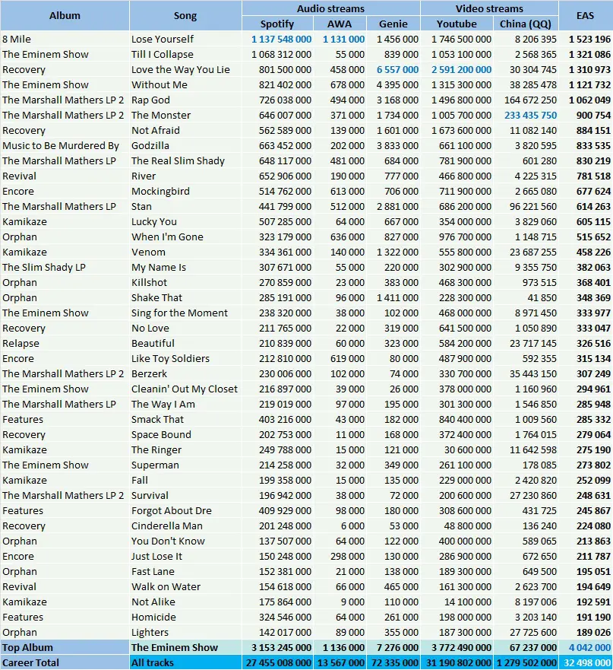Select the Homicide song cell
Image resolution: width=613 pixels, height=670 pixels.
[x=185, y=617]
